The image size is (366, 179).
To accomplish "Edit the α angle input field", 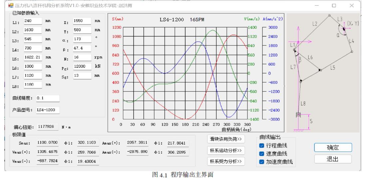I will click(x=81, y=39).
